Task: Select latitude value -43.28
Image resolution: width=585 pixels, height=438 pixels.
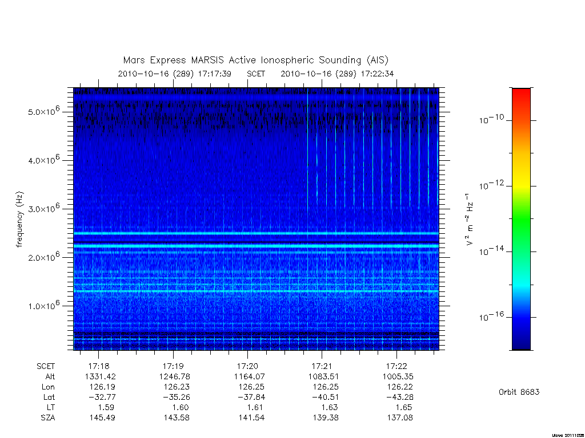Action: [399, 397]
